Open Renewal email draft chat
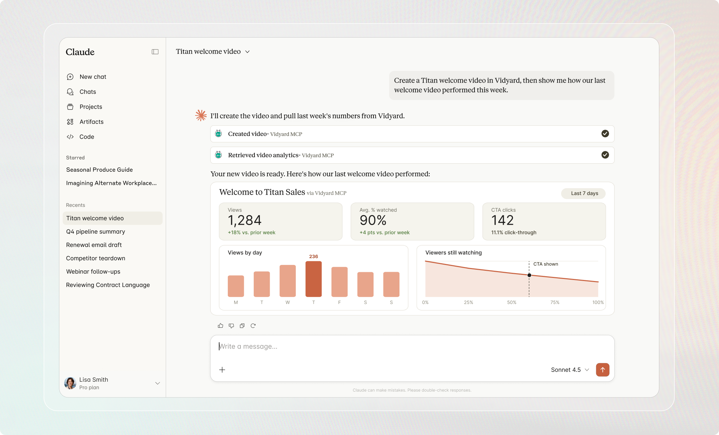 click(94, 245)
